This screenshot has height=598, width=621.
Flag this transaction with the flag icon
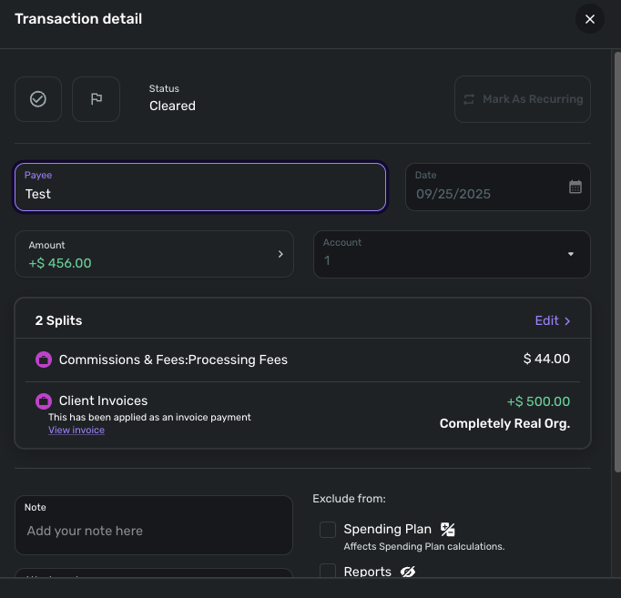click(x=97, y=99)
